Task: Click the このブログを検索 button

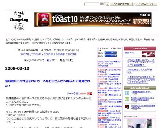Action: pyautogui.click(x=121, y=4)
